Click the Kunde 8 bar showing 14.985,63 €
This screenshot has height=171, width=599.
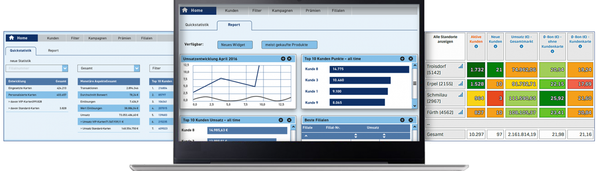(x=247, y=130)
